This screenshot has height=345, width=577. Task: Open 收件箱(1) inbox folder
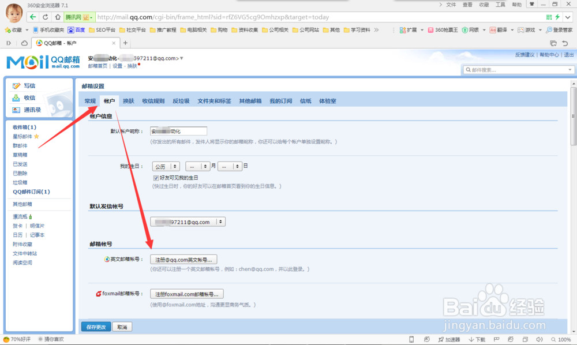[25, 127]
